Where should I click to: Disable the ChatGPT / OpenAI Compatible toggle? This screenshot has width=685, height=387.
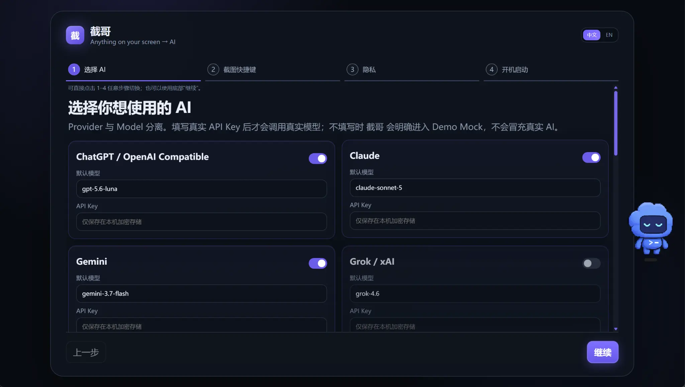pos(318,158)
